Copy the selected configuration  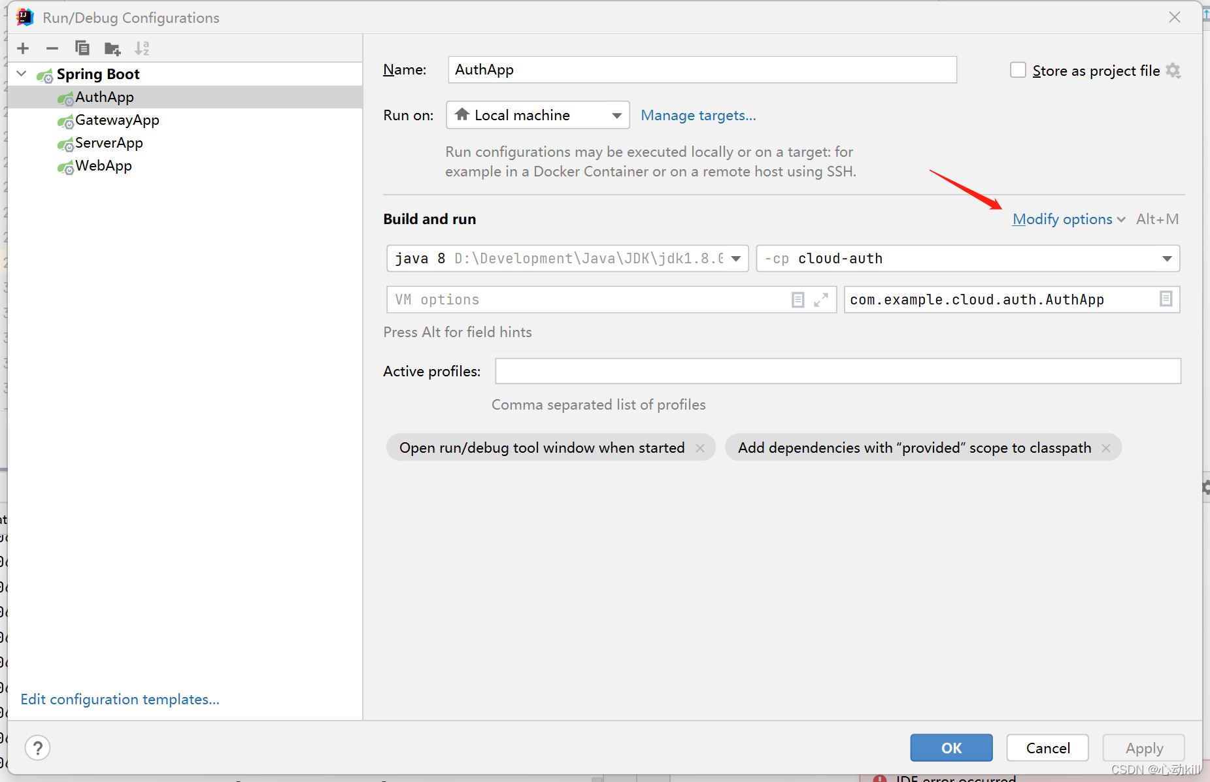pyautogui.click(x=82, y=48)
